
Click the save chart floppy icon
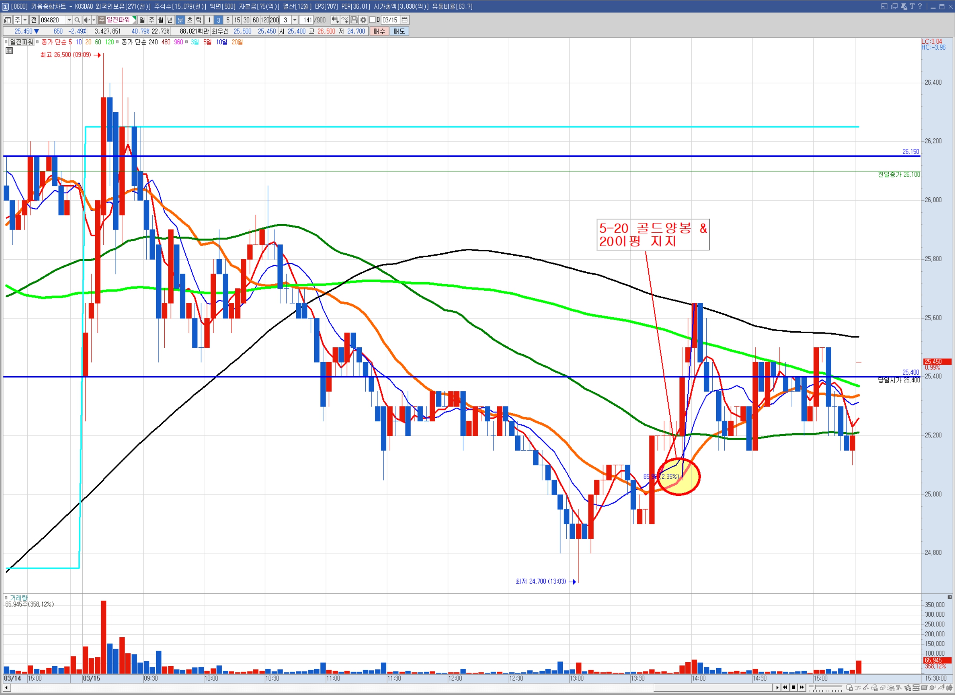coord(354,20)
